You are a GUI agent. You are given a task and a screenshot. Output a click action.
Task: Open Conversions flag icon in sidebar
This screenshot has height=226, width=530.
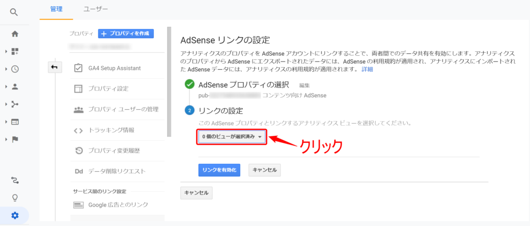pyautogui.click(x=15, y=140)
